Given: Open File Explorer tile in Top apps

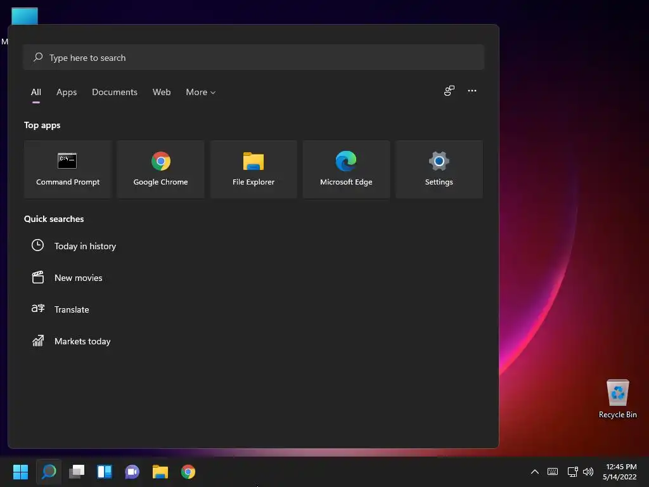Looking at the screenshot, I should tap(254, 169).
